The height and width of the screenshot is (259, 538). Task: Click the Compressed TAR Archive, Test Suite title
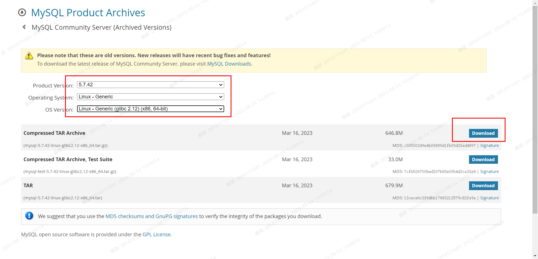[68, 159]
